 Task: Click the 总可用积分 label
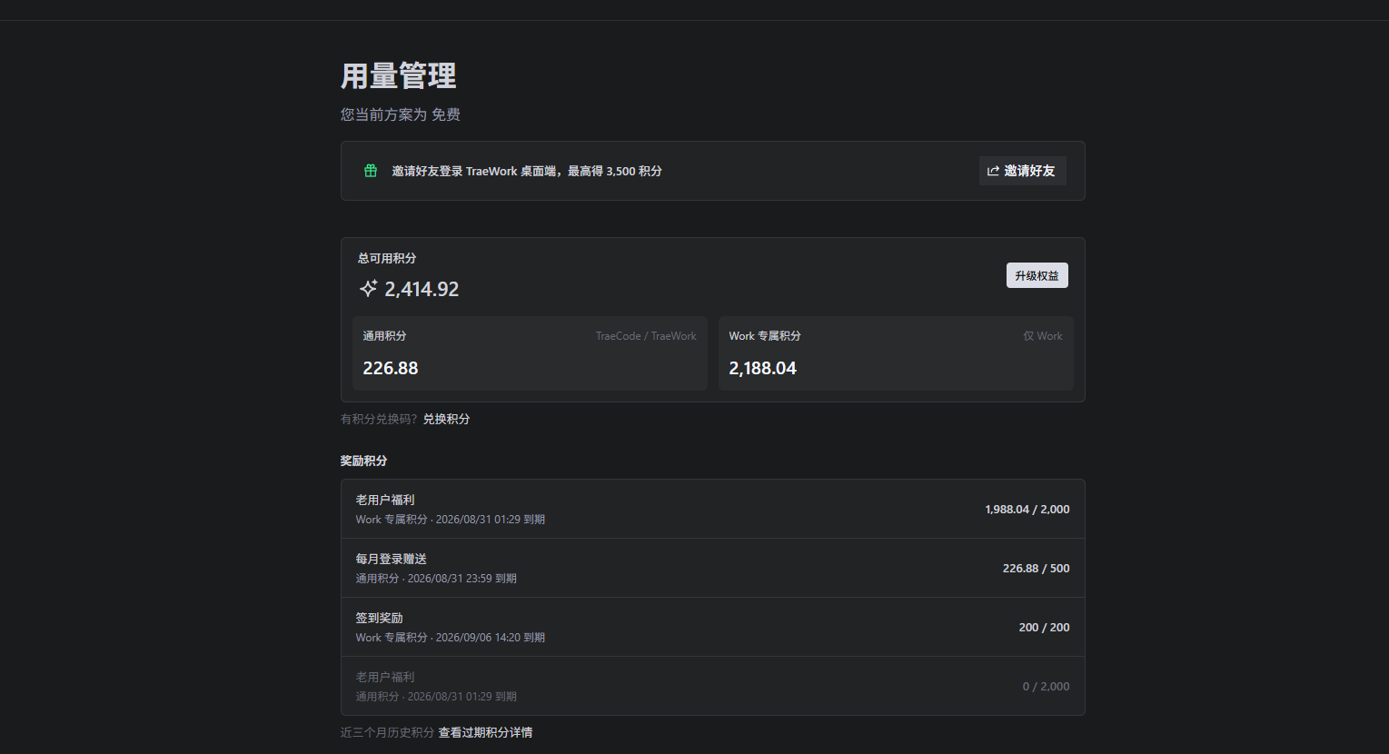pyautogui.click(x=387, y=258)
